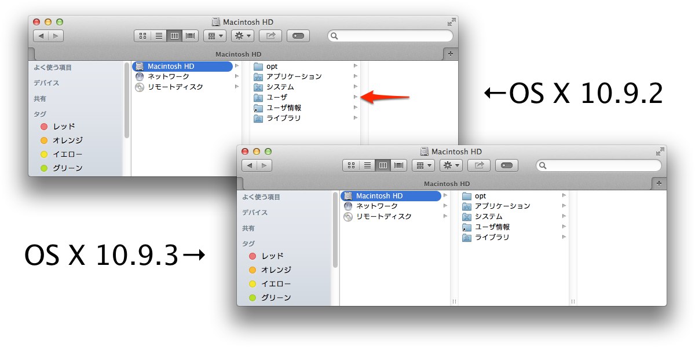Select the イエロー tag in 10.9.3 sidebar
Viewport: 695px width, 347px height.
coord(276,284)
